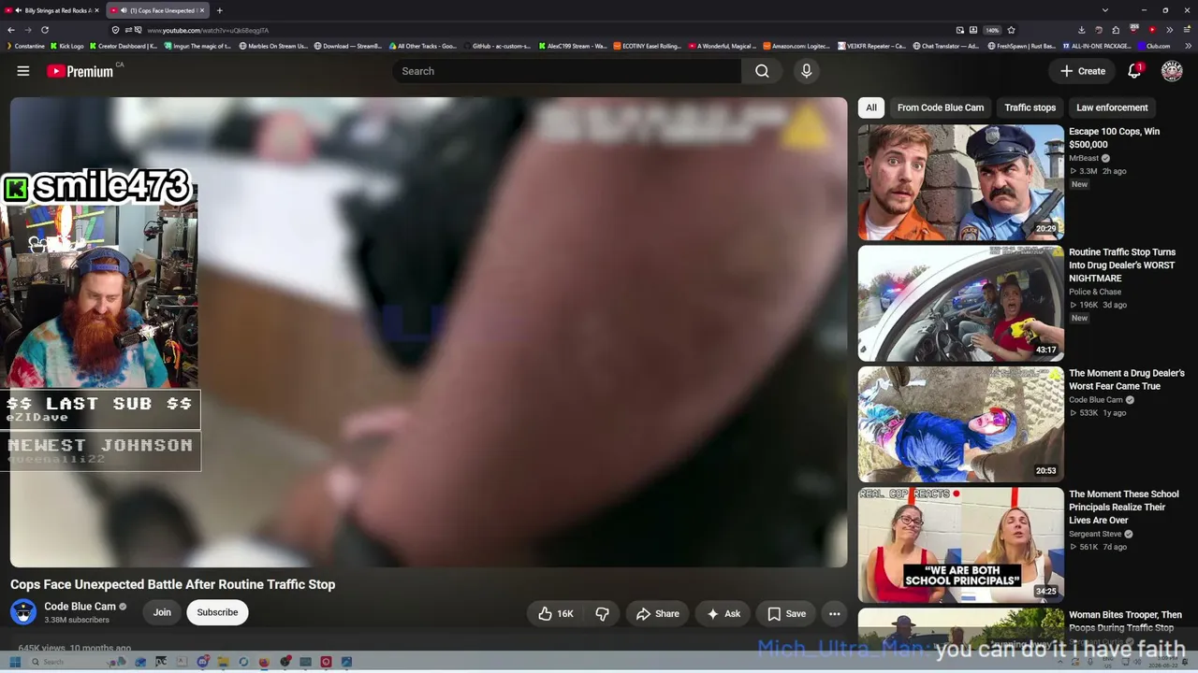Dislike the video with thumbs down
This screenshot has height=673, width=1198.
coord(602,614)
